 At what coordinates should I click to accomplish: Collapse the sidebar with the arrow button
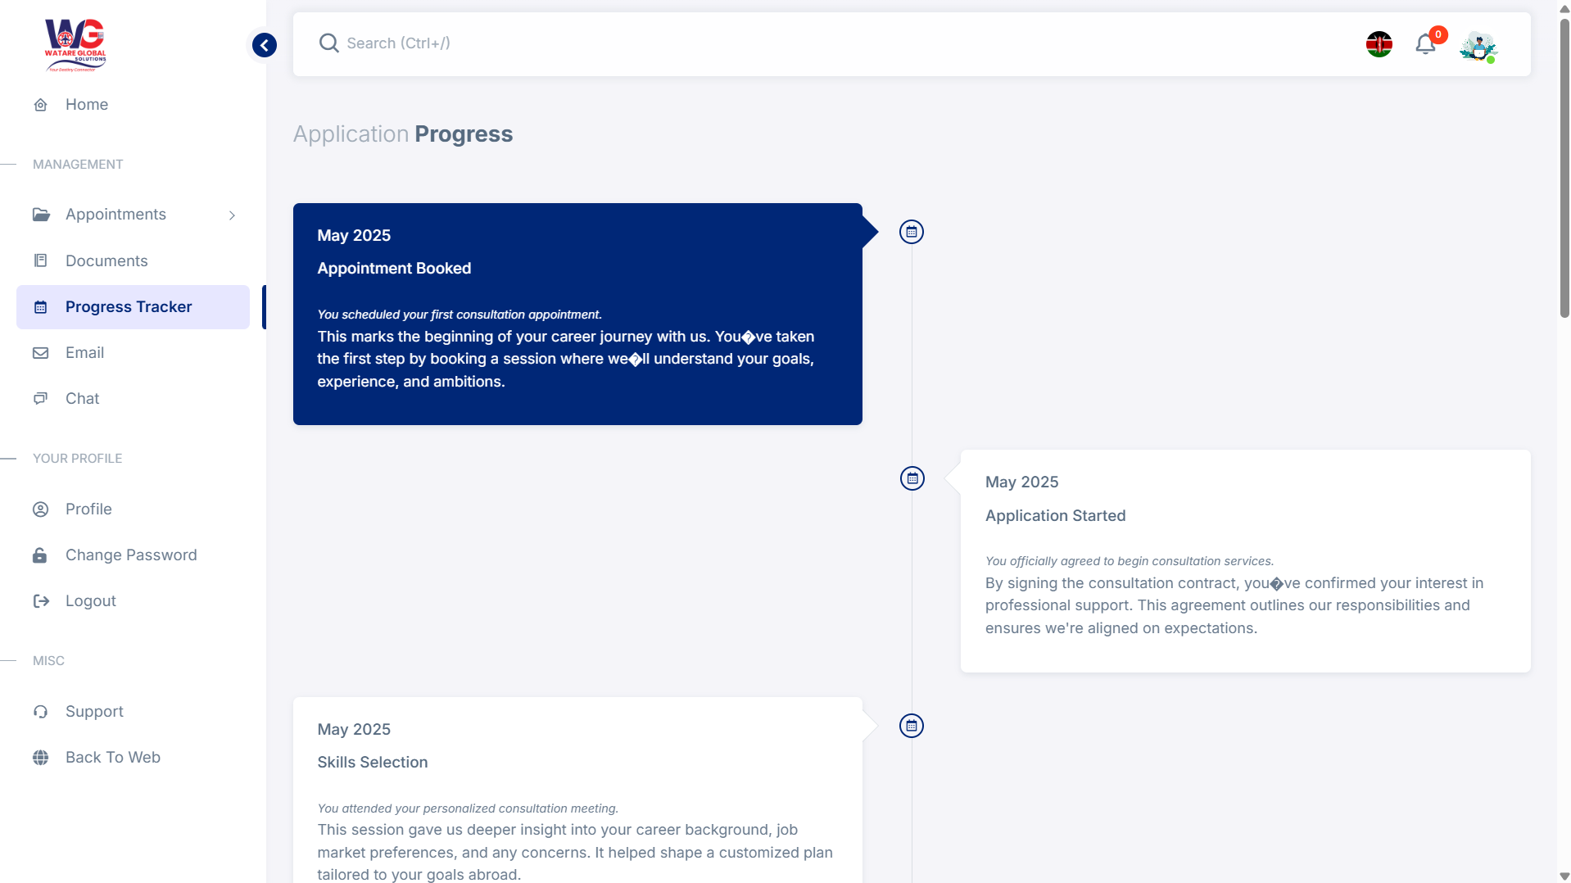pos(264,45)
